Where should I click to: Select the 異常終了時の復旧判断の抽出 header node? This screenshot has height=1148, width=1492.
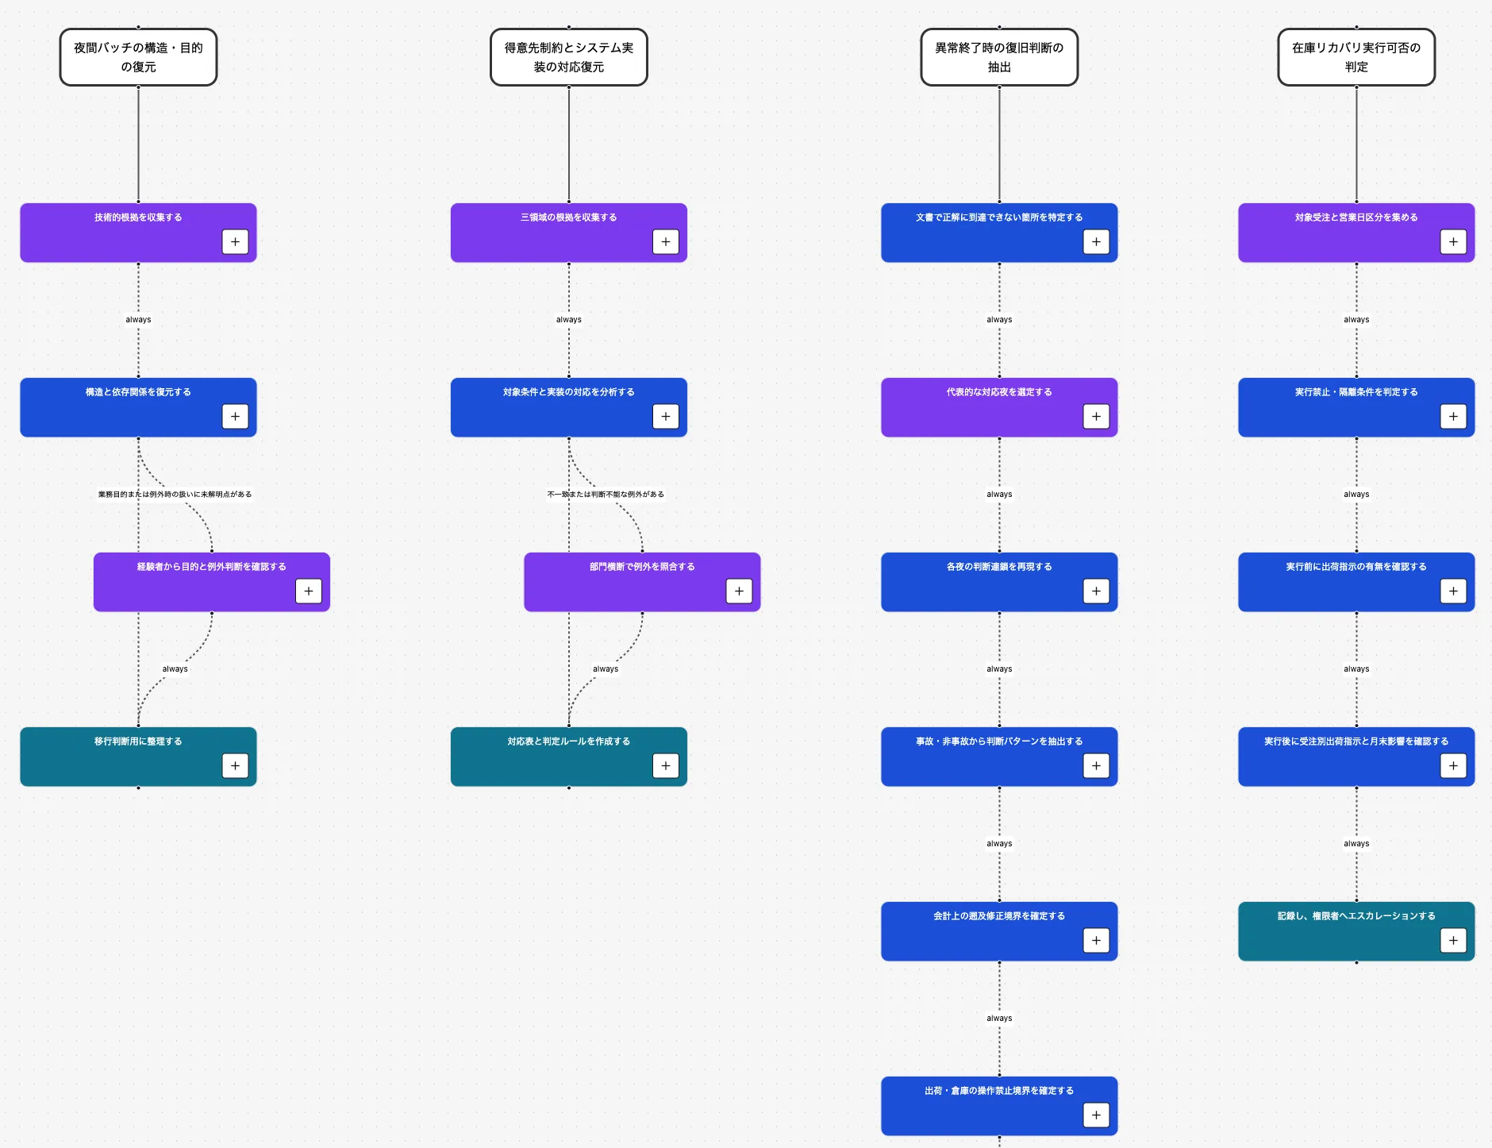[x=999, y=57]
